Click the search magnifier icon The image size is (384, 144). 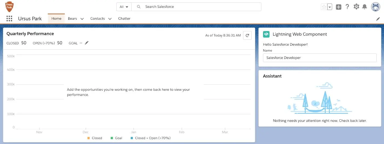139,7
